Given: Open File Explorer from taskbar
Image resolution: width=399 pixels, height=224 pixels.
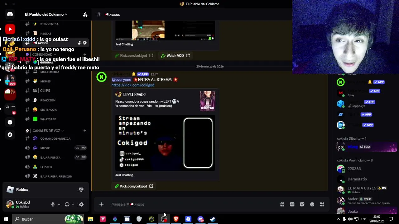Looking at the screenshot, I should [x=90, y=219].
